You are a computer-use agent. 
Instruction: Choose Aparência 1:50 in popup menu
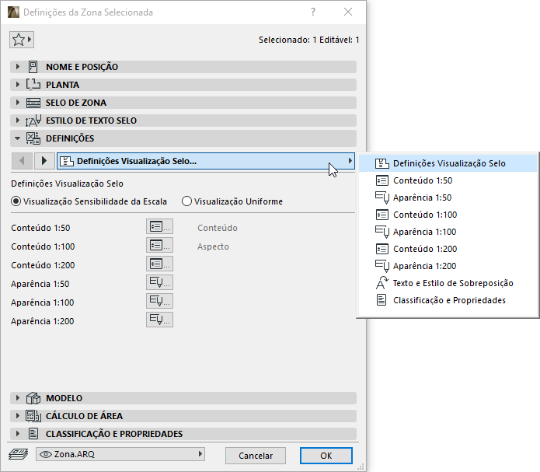pyautogui.click(x=448, y=198)
